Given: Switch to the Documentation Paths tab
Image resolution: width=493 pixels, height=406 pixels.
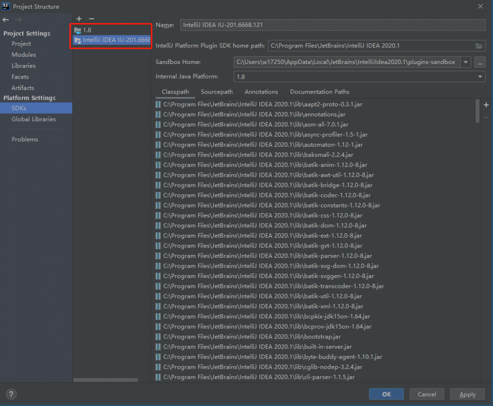Looking at the screenshot, I should (x=319, y=92).
